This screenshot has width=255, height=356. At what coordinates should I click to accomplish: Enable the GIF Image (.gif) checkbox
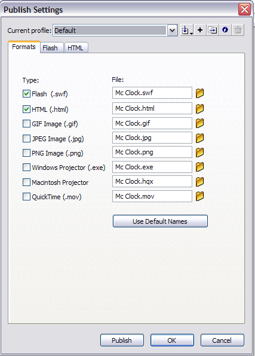tap(26, 124)
